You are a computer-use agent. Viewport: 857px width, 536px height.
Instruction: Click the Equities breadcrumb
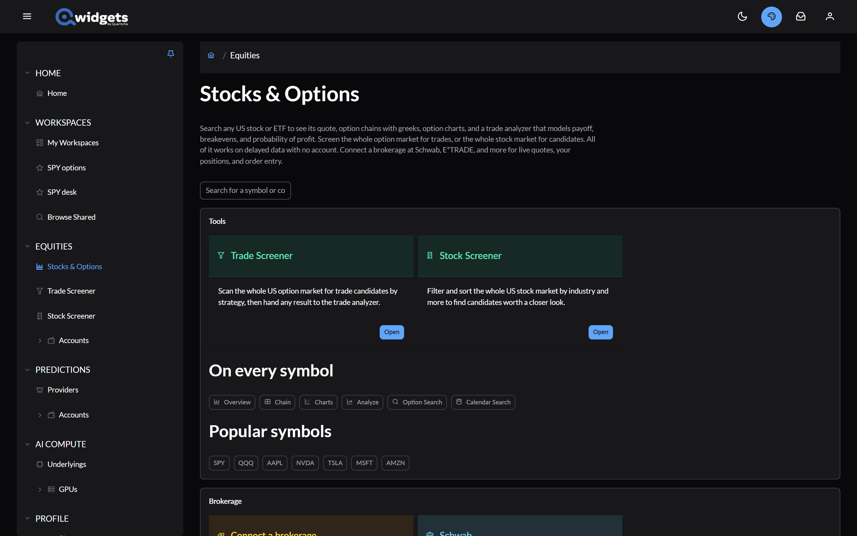(245, 55)
